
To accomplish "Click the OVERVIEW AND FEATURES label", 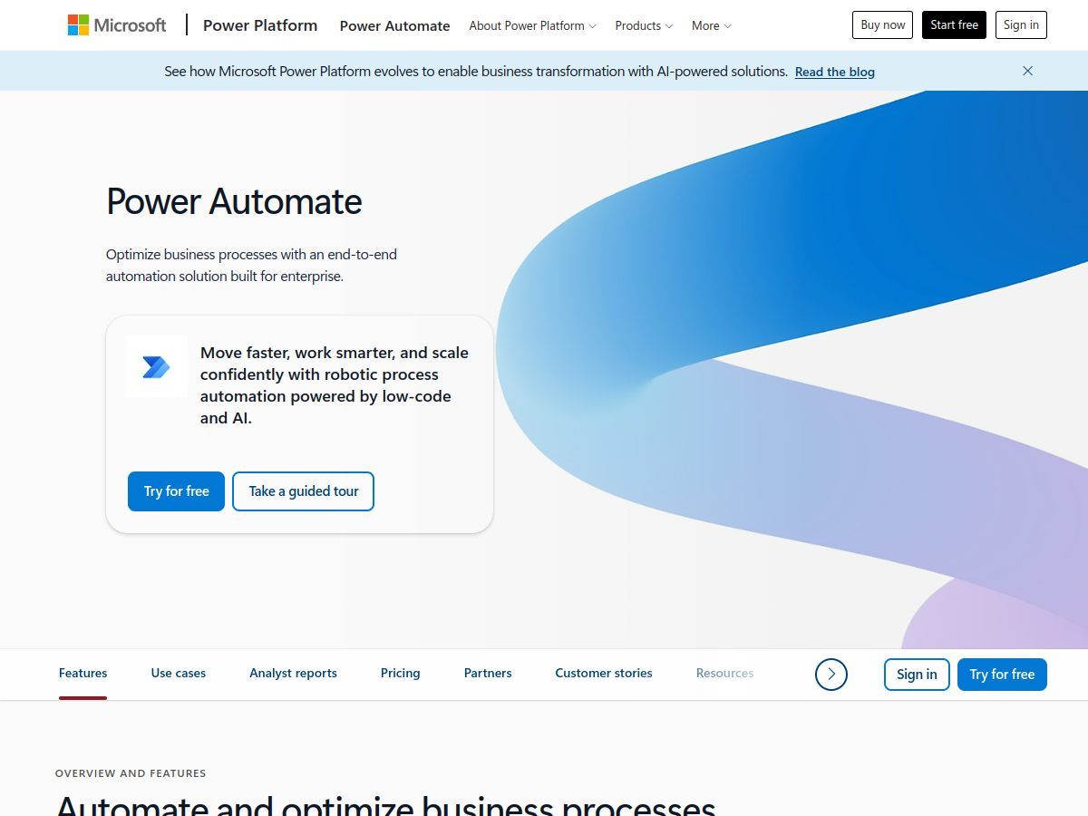I will [x=131, y=773].
